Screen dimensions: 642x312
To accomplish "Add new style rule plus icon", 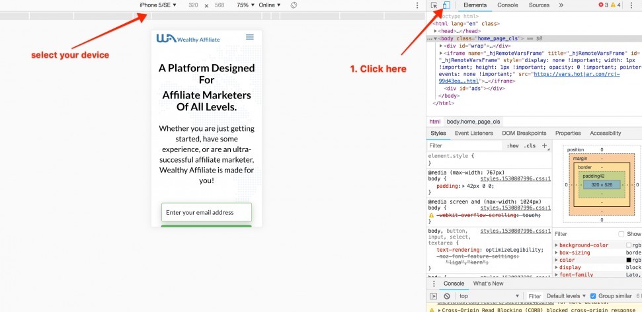I will click(545, 146).
